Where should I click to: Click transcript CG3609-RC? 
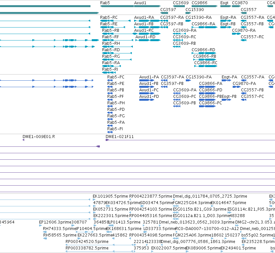coord(185,37)
